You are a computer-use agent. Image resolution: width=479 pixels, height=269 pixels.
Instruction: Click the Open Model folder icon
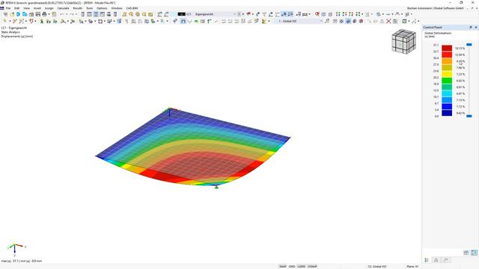[12, 14]
